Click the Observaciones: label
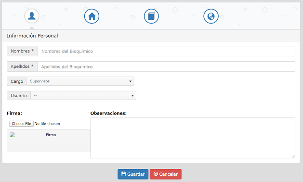Viewport: 303px width, 182px height. (108, 113)
